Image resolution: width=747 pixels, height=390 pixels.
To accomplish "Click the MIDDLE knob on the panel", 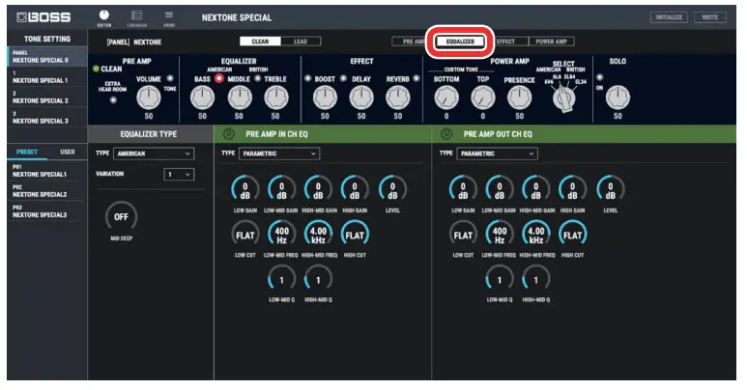I will click(239, 97).
